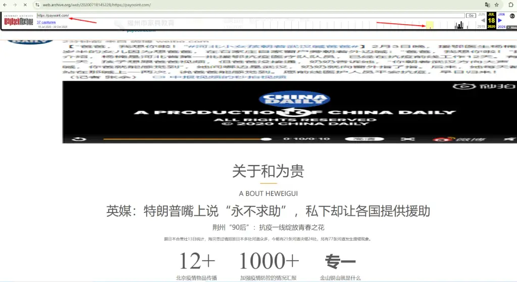Click the A BOUT HEWEIGUI subtitle
Image resolution: width=517 pixels, height=282 pixels.
pos(269,194)
